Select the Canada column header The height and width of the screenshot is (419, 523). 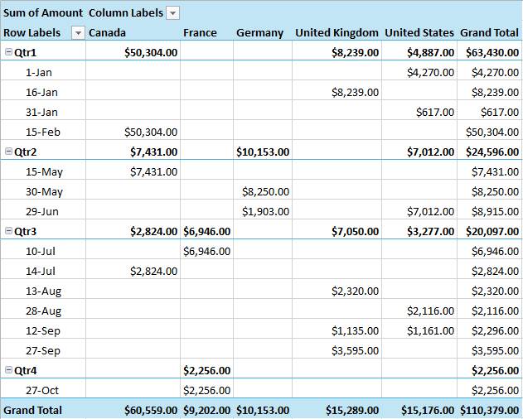pos(107,32)
